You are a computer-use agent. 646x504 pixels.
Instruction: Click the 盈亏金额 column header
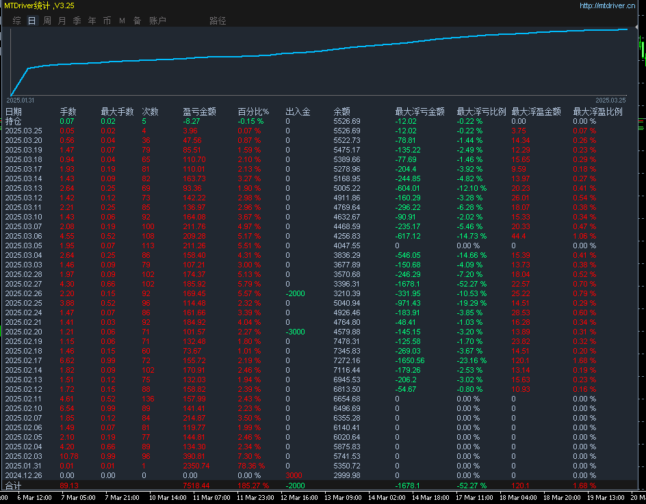(x=199, y=111)
